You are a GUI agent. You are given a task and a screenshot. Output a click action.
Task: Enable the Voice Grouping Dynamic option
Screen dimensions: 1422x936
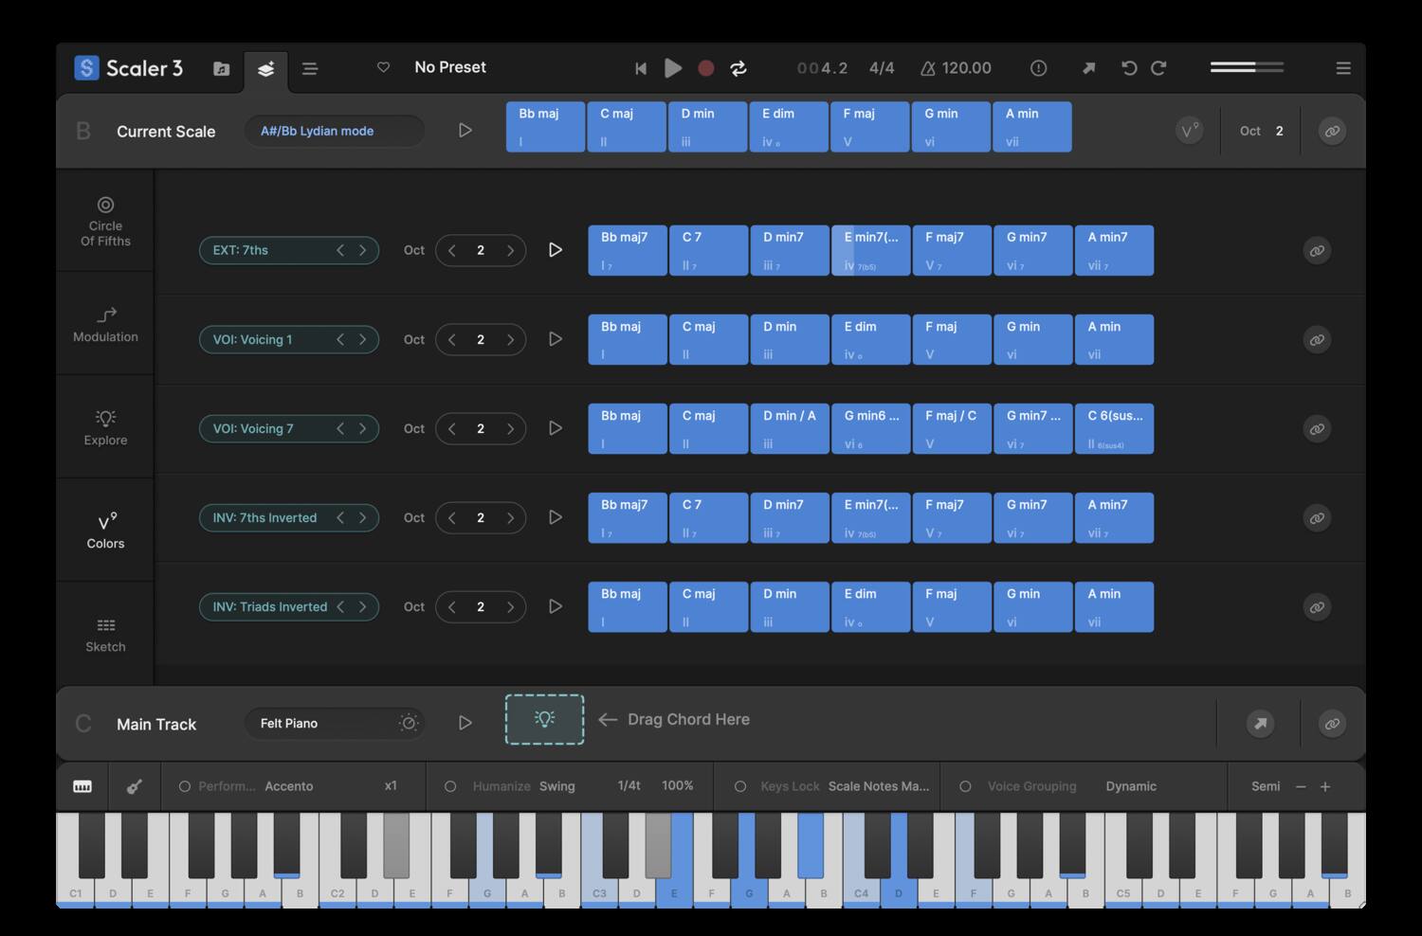point(965,786)
